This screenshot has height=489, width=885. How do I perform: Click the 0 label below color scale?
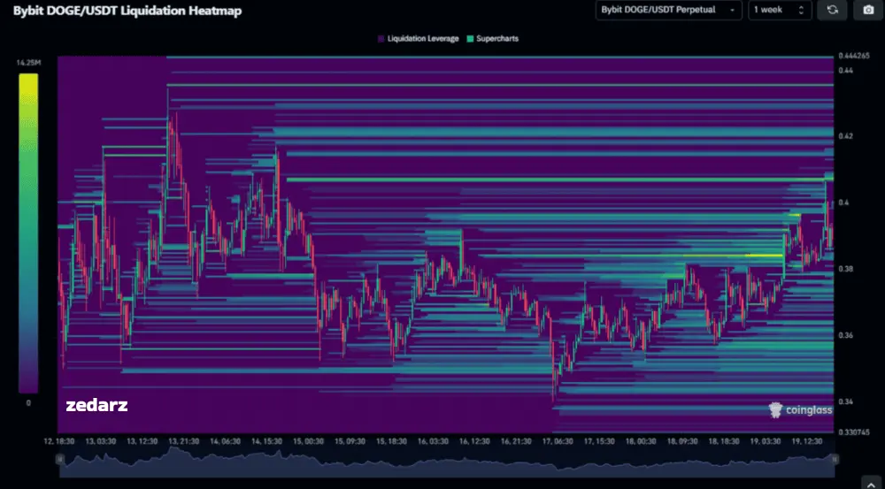(x=28, y=403)
